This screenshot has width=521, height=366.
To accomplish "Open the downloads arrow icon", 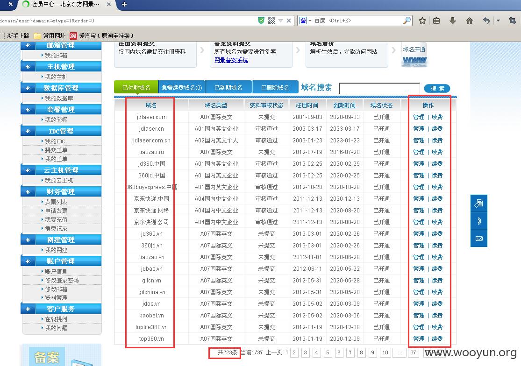I will pyautogui.click(x=453, y=21).
